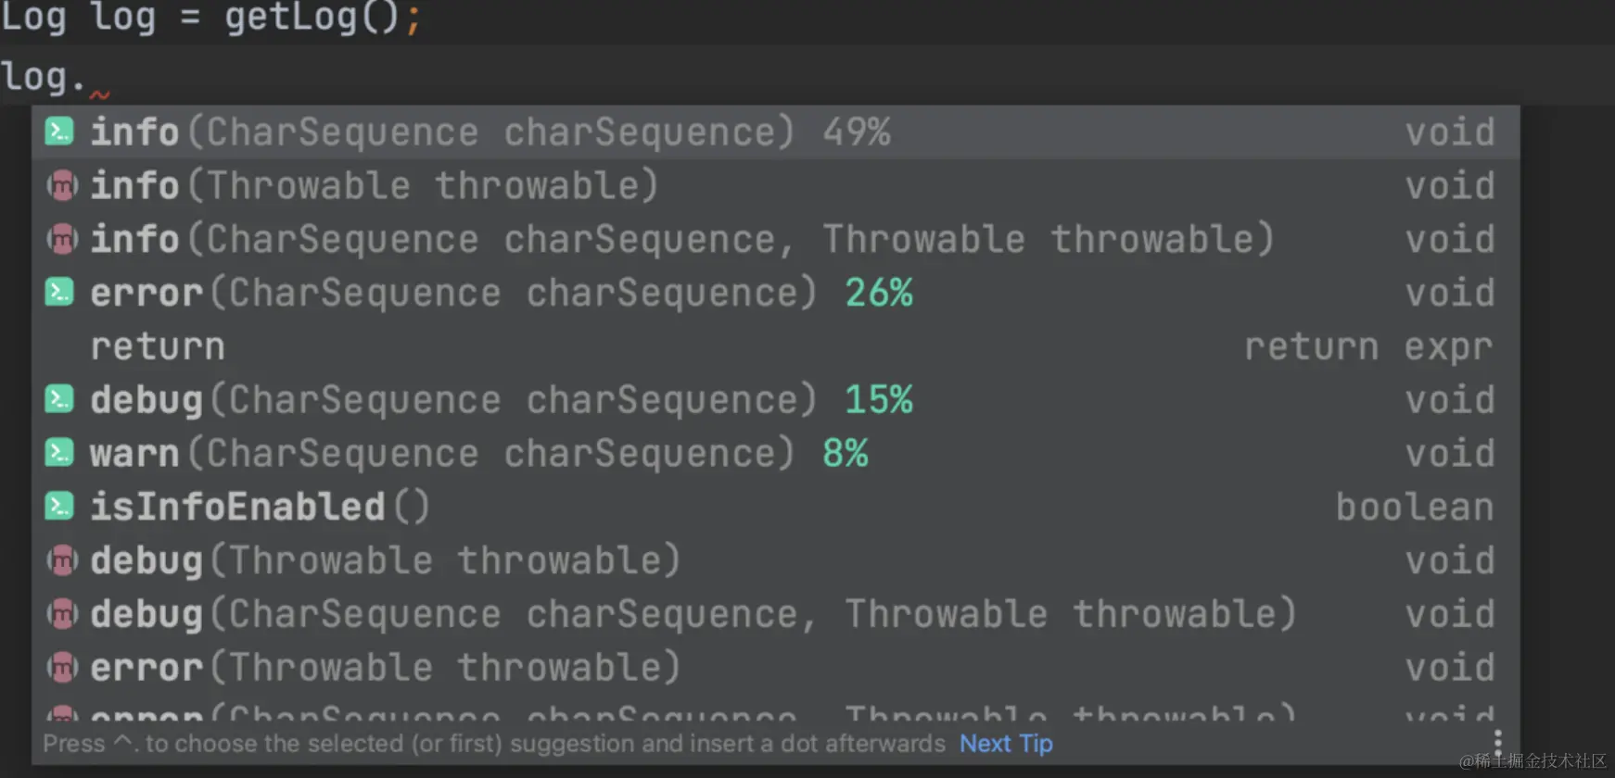Click the ML-ranked icon beside isInfoEnabled()
The image size is (1615, 778).
(x=59, y=507)
